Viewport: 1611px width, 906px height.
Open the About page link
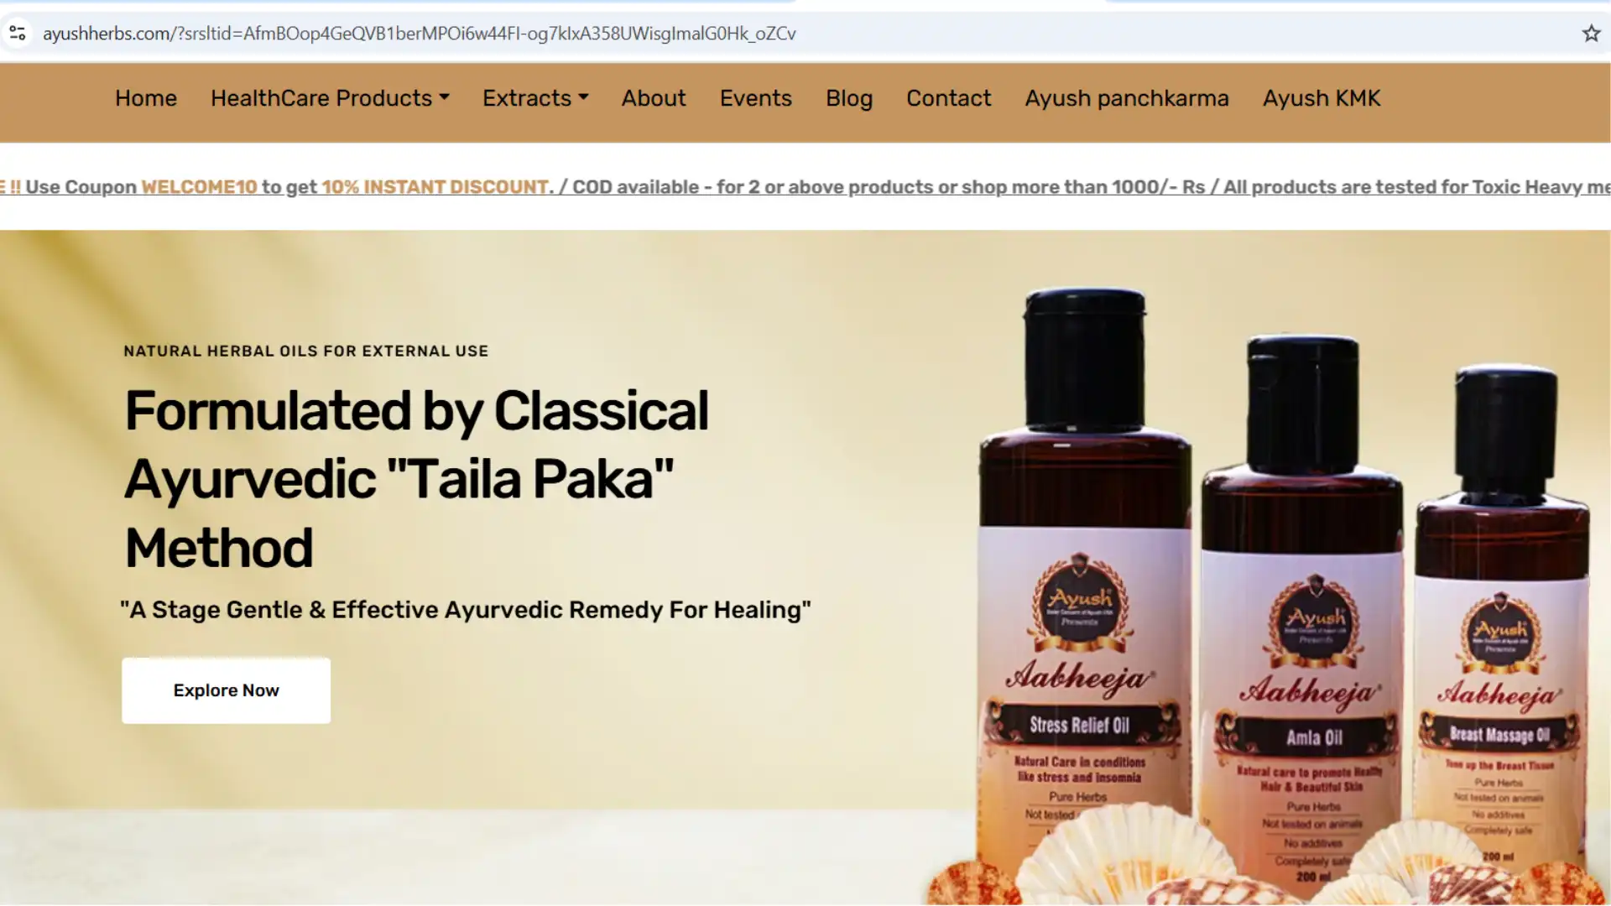pyautogui.click(x=654, y=98)
